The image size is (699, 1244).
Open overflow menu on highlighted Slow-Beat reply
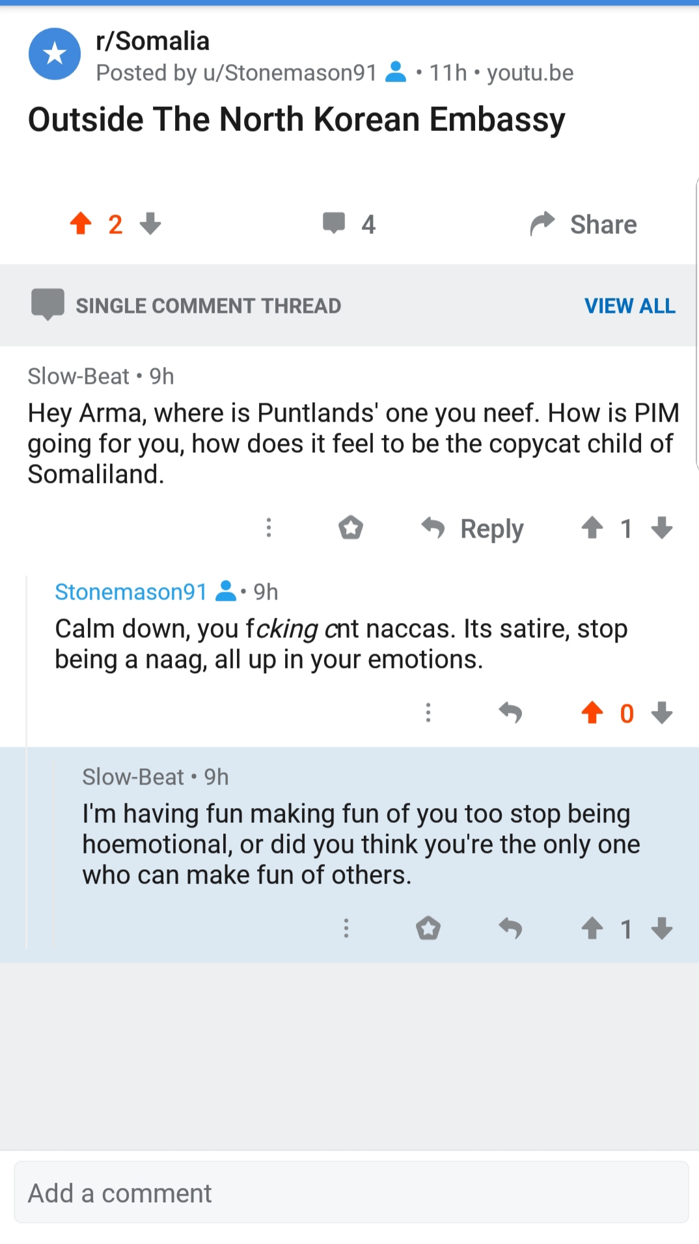346,928
